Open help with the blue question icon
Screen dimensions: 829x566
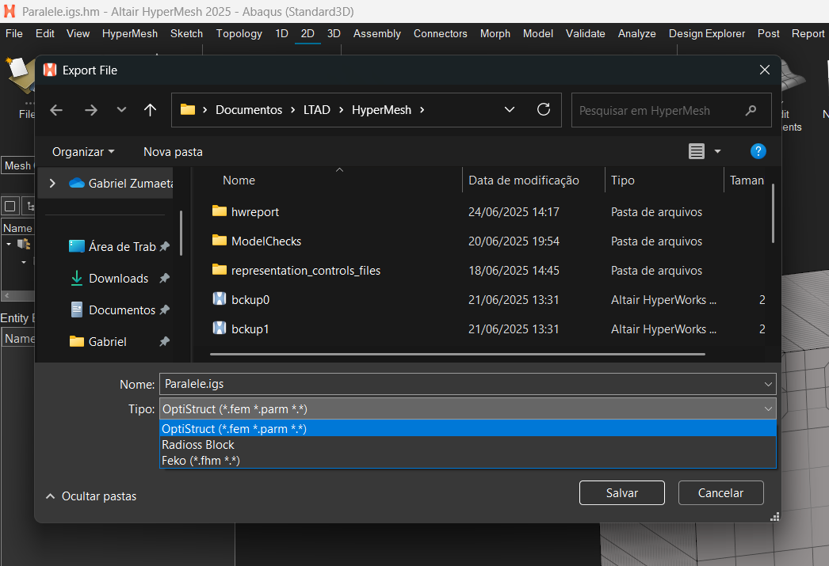coord(758,151)
